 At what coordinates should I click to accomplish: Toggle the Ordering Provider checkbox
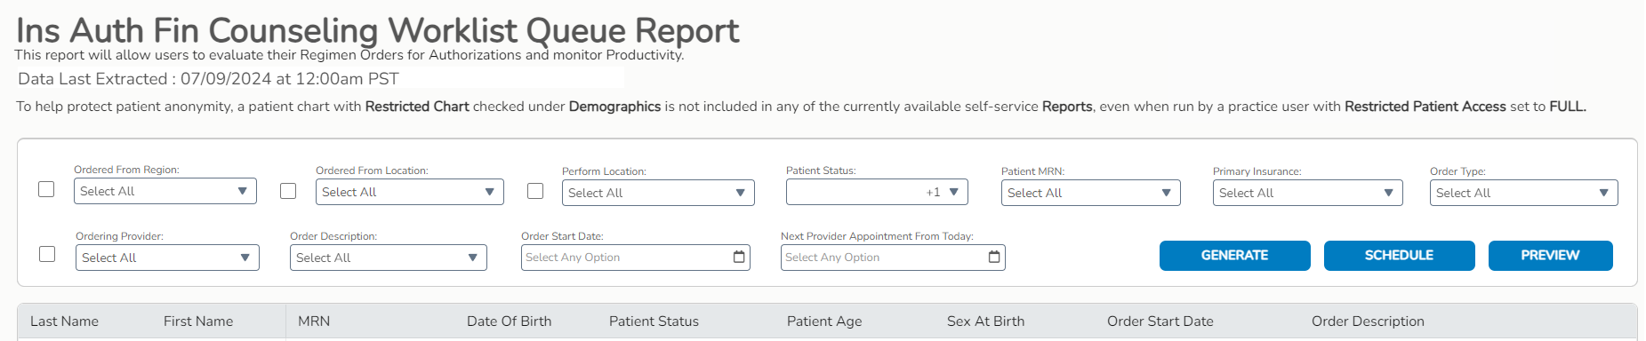pyautogui.click(x=47, y=254)
